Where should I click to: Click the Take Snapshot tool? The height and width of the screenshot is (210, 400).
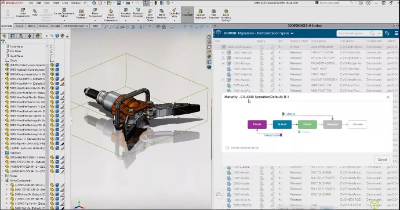tap(214, 14)
